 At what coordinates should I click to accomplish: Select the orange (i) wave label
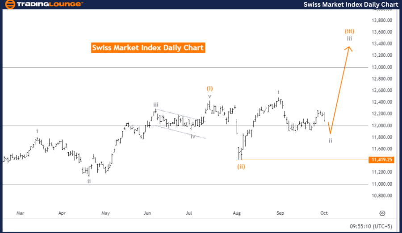[209, 88]
